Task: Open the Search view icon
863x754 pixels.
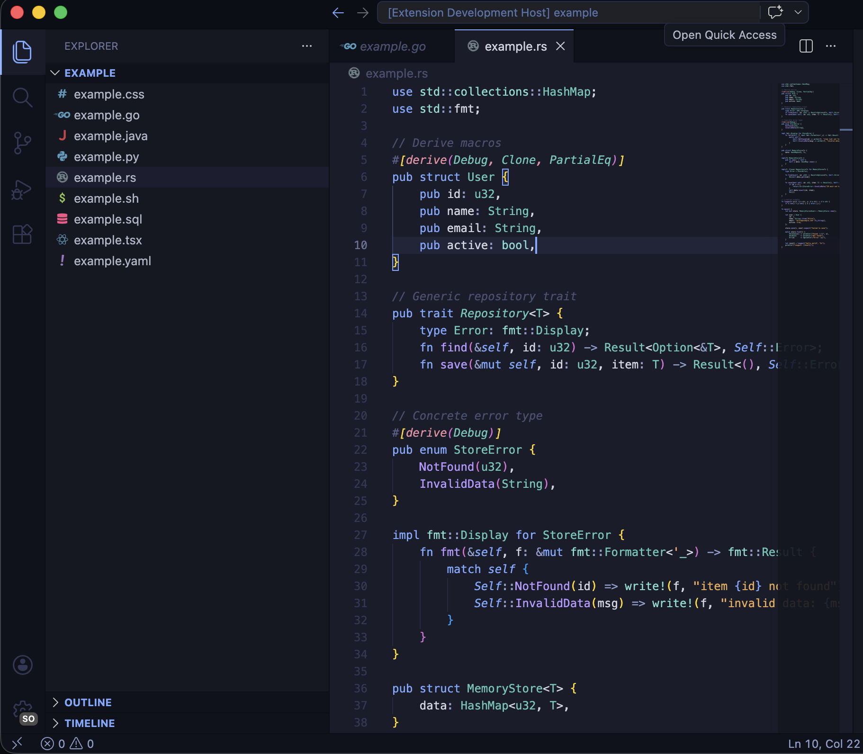Action: click(x=22, y=97)
